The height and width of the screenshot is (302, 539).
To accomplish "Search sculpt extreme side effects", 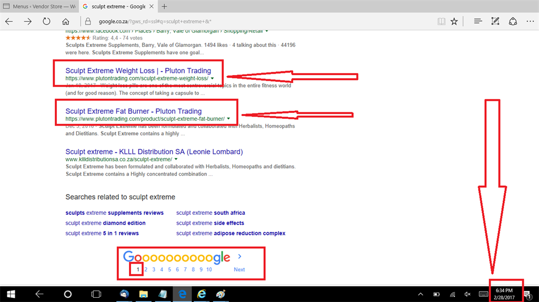I will click(x=210, y=223).
